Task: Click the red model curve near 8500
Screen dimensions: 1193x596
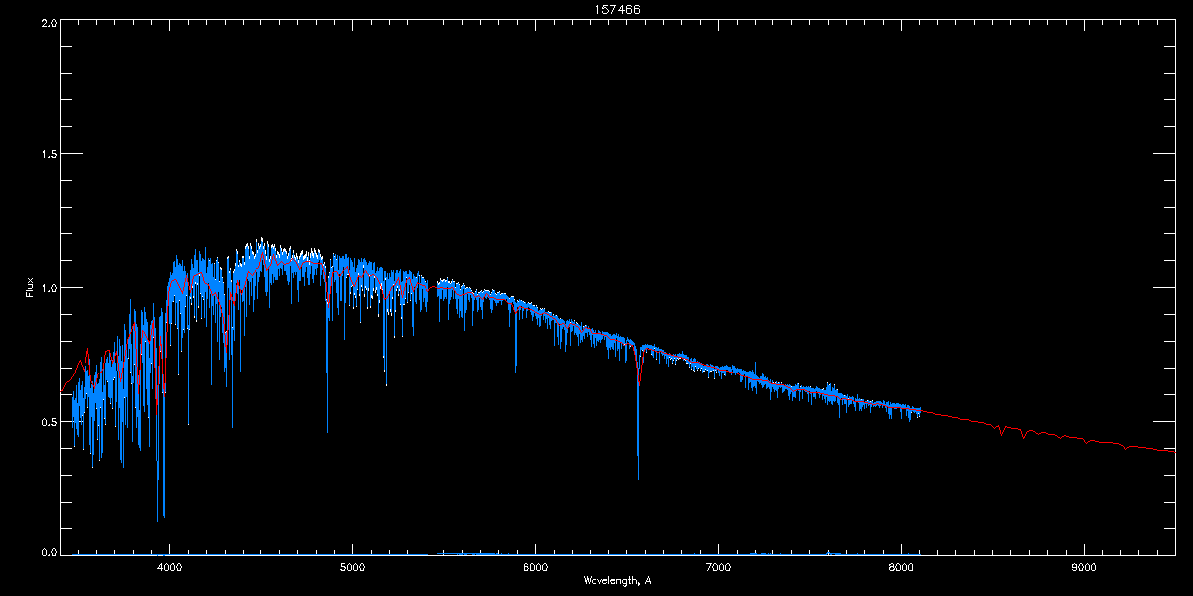Action: (x=994, y=424)
